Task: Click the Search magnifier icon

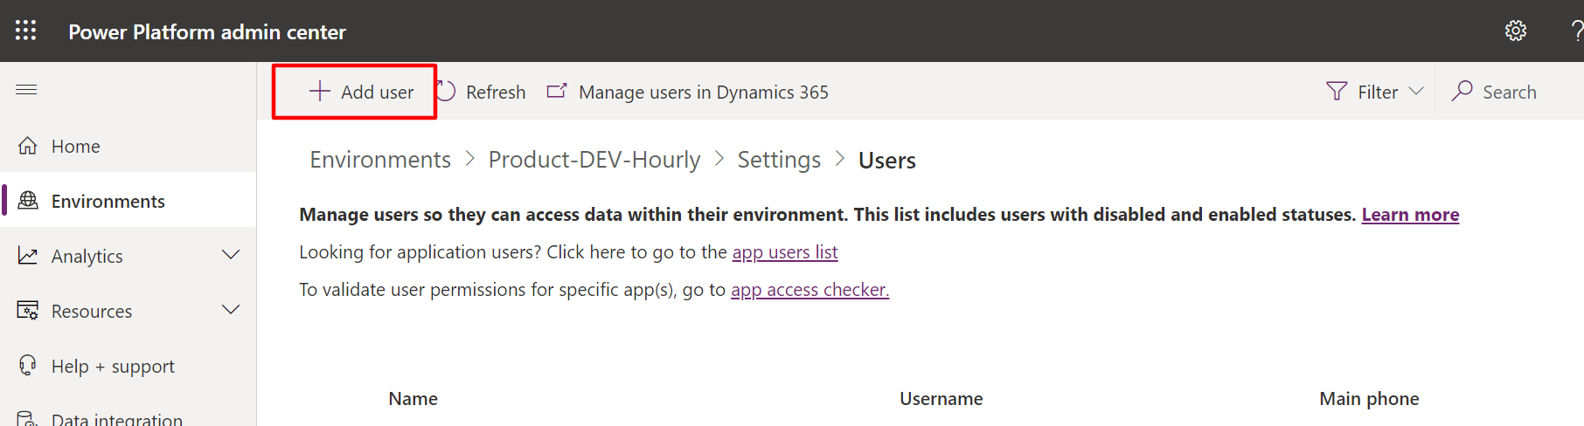Action: coord(1462,92)
